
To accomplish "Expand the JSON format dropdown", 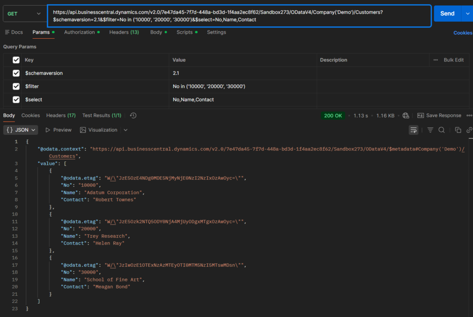I will point(21,130).
